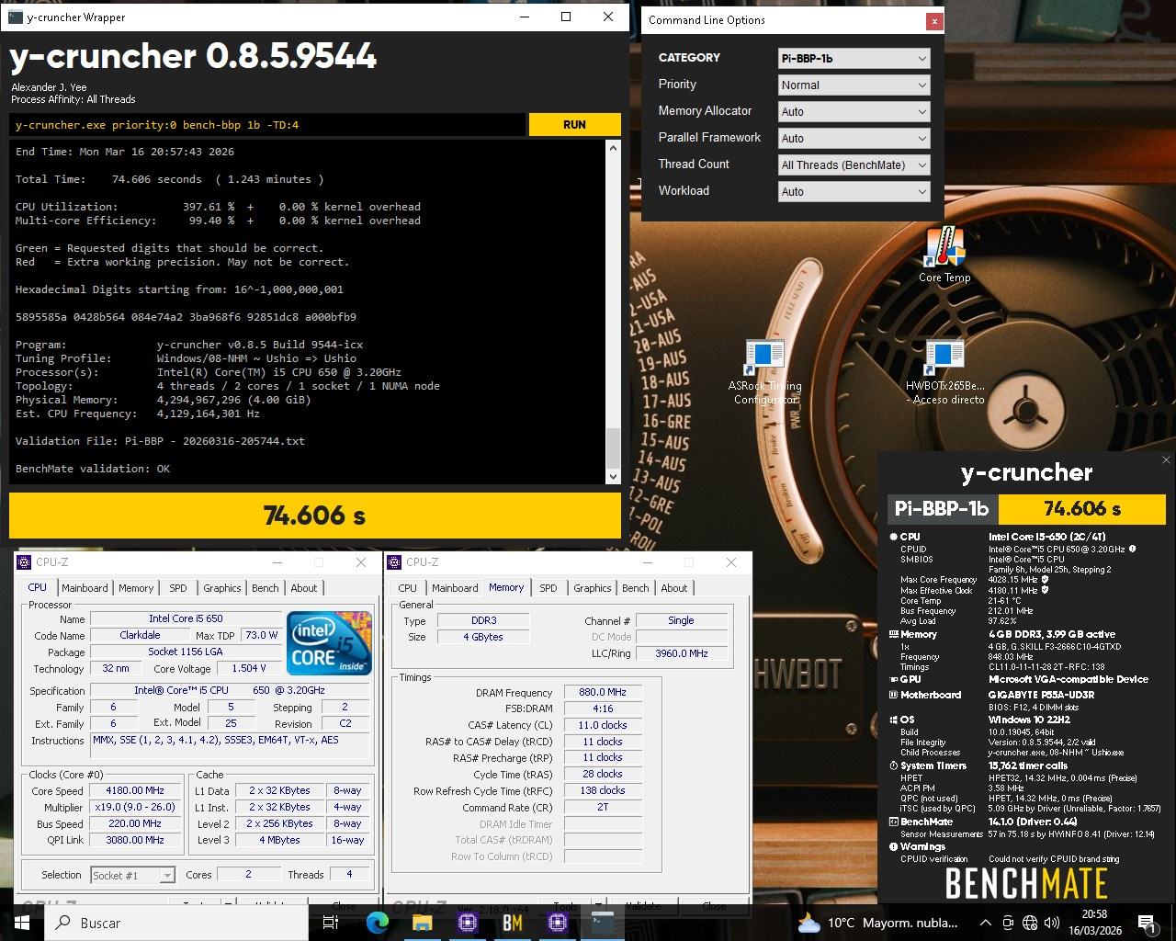Click the Warnings icon in BenchMate panel
This screenshot has height=941, width=1176.
click(x=893, y=846)
